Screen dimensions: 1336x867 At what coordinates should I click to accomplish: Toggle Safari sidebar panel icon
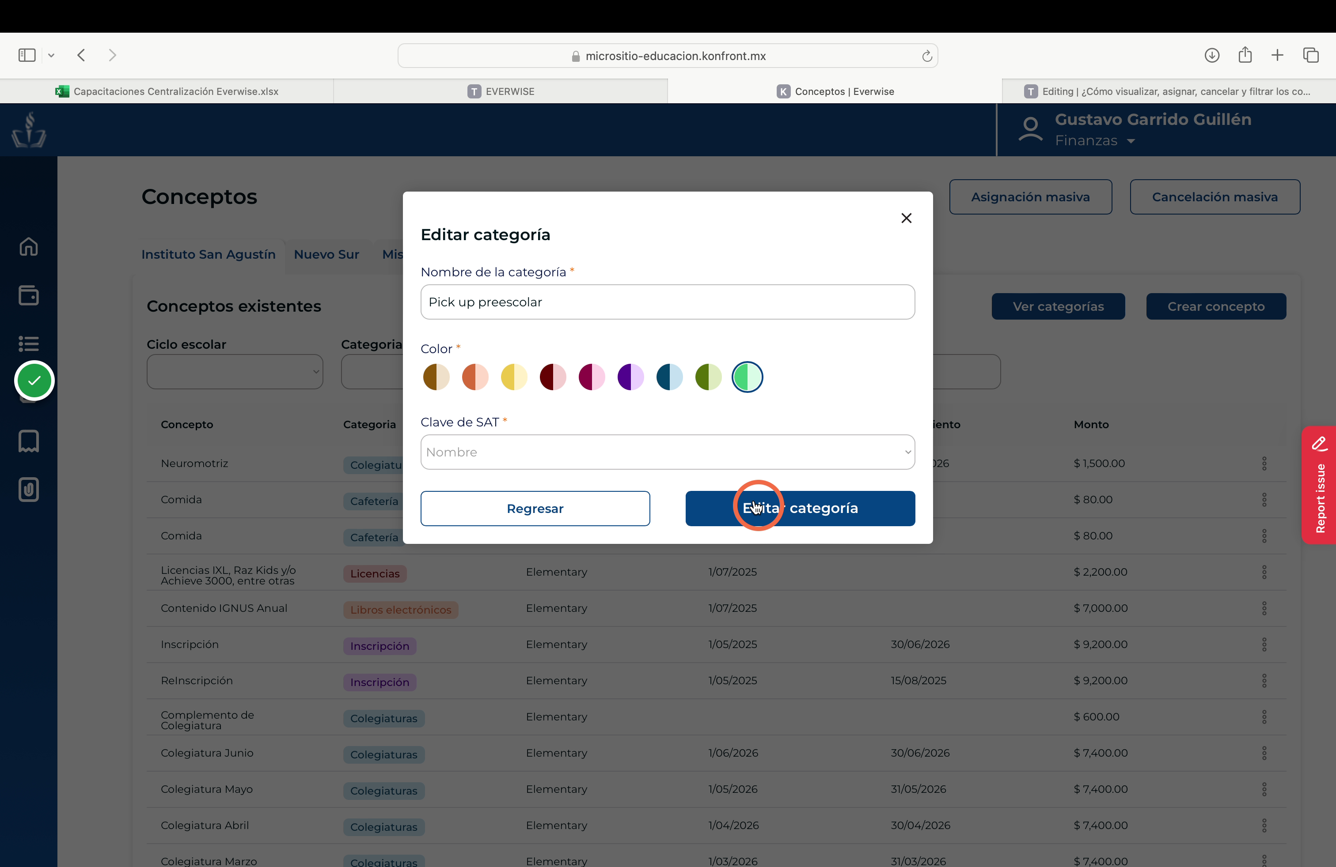coord(27,55)
